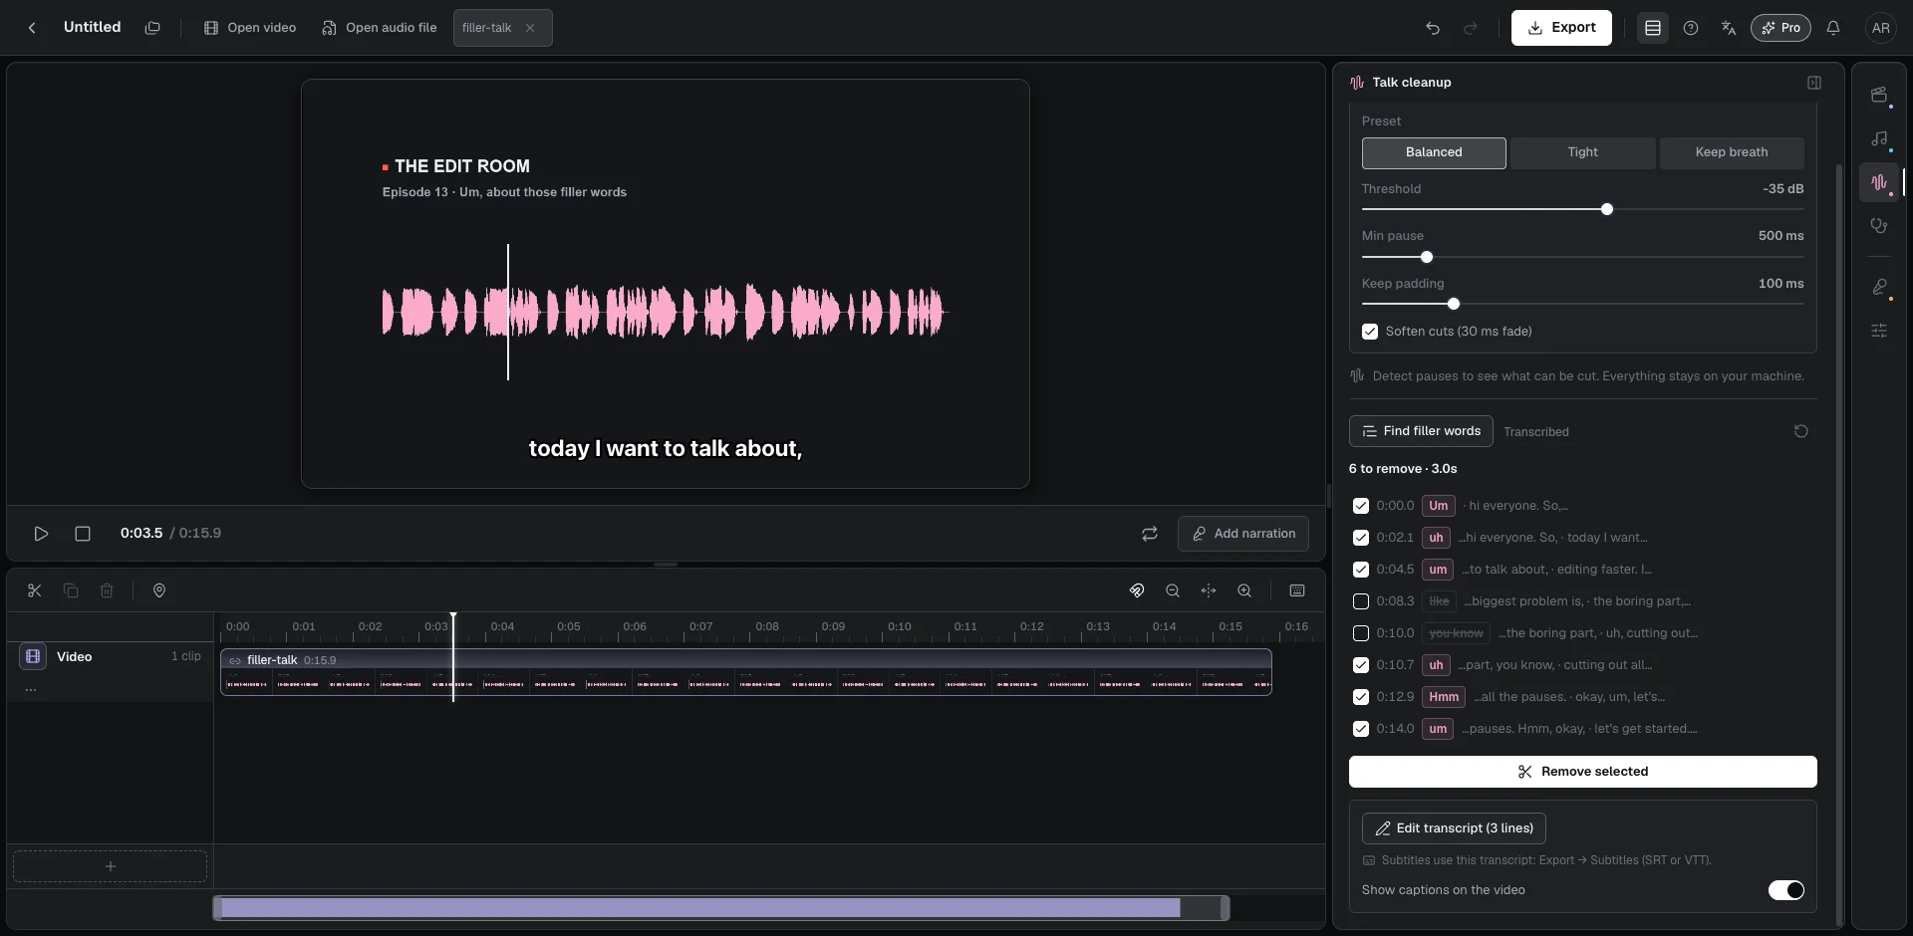Zoom in the timeline
Screen dimensions: 1913x936
pos(1244,590)
